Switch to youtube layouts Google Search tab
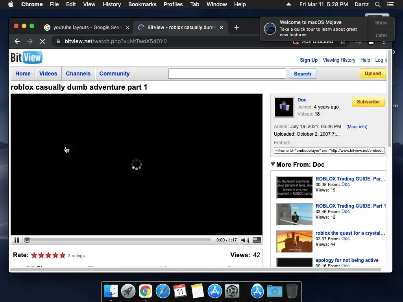 87,28
